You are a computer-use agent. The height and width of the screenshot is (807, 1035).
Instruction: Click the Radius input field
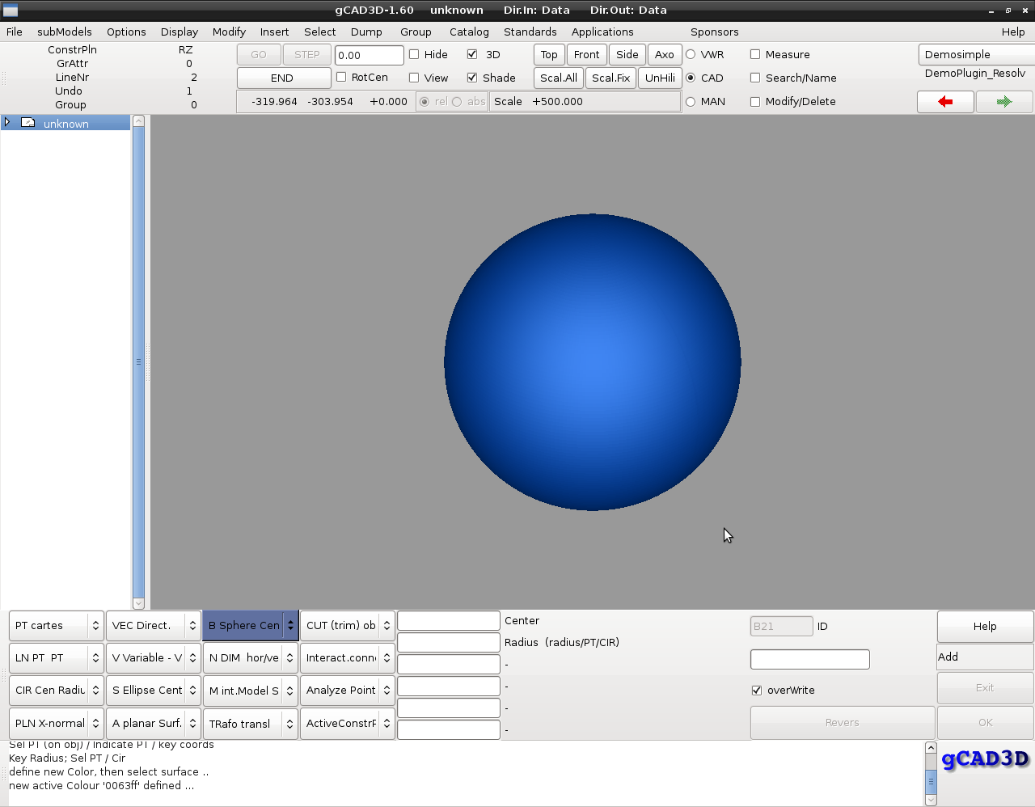tap(449, 642)
